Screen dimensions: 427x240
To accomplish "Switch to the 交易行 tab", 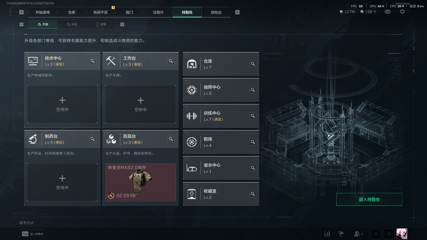I will point(158,12).
